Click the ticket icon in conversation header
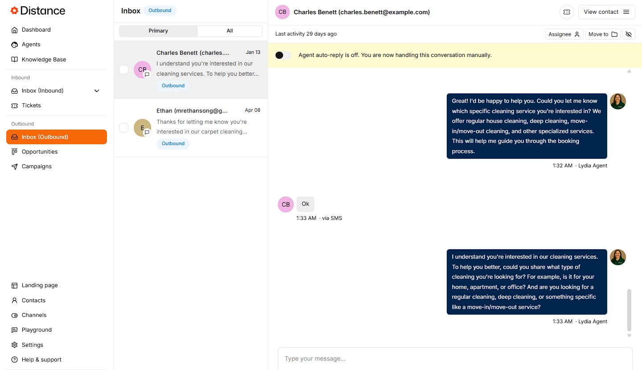The height and width of the screenshot is (370, 642). pos(567,12)
